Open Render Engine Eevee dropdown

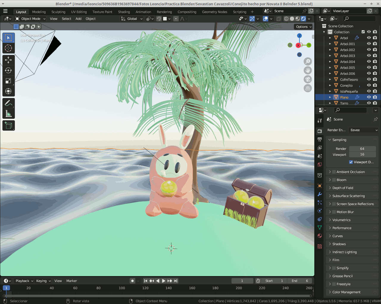[363, 130]
